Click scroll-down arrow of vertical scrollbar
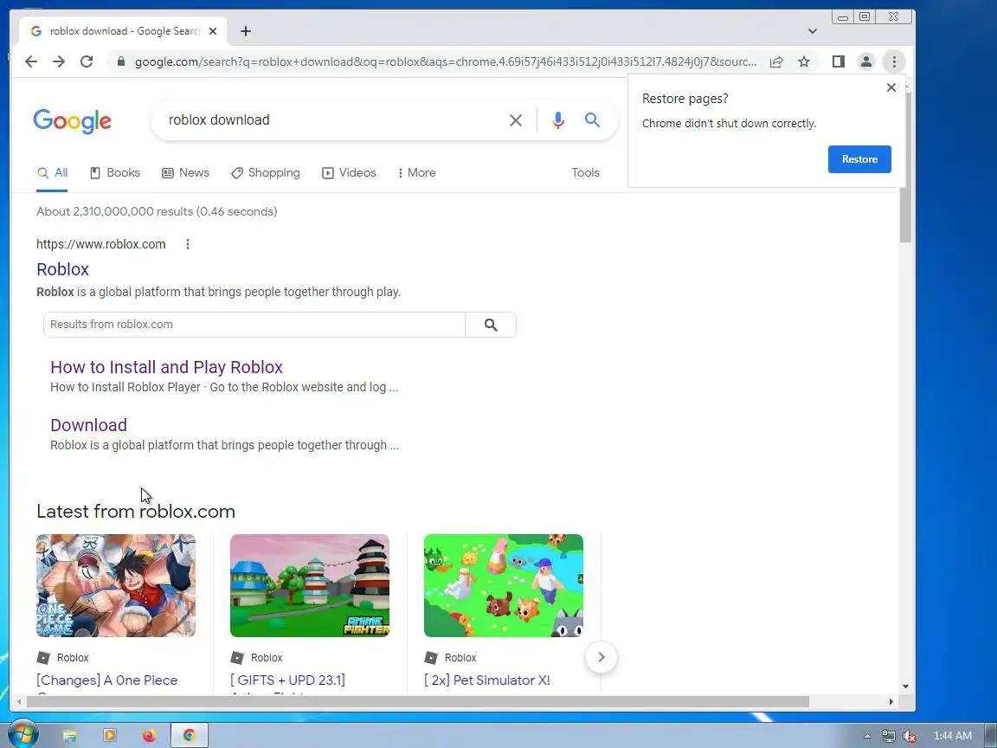 (905, 687)
